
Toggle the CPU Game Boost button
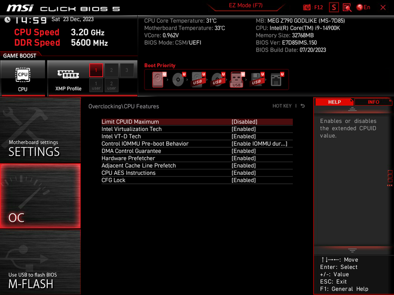23,78
